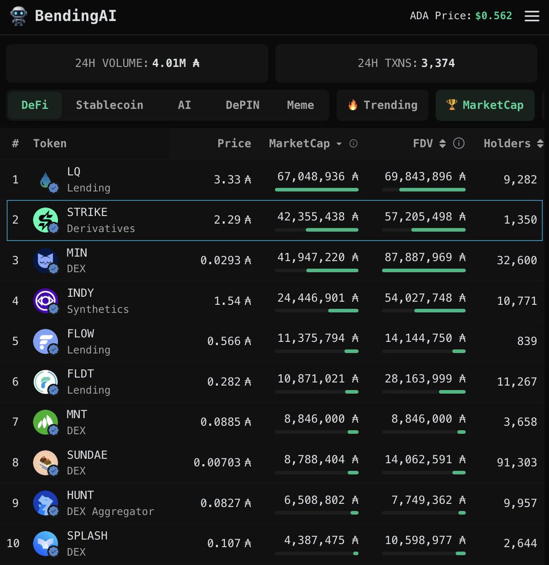The width and height of the screenshot is (549, 565).
Task: Select the Stablecoin category tab
Action: 110,105
